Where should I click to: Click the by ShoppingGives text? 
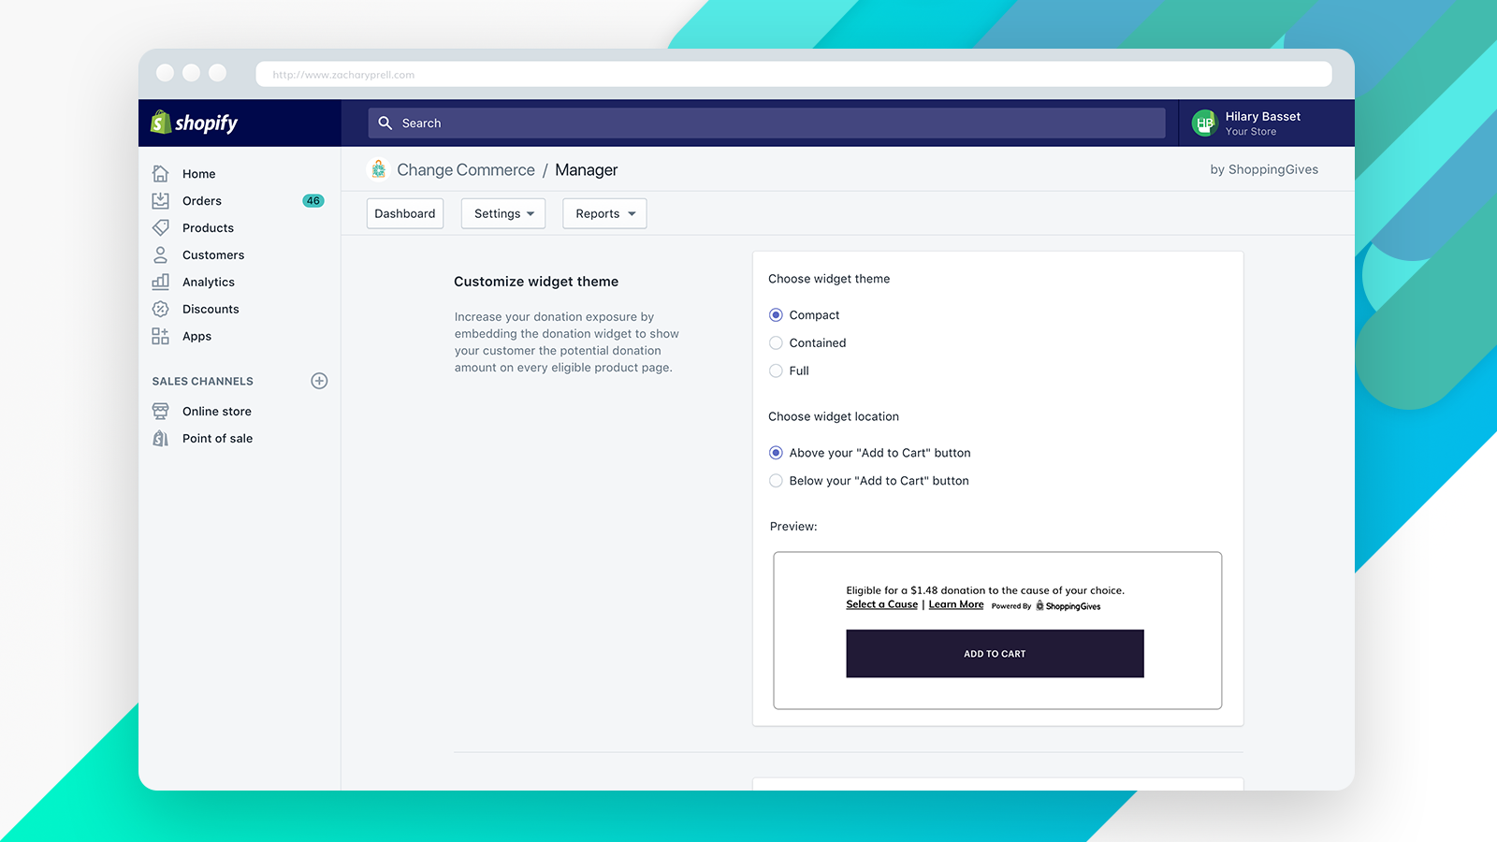click(1264, 169)
